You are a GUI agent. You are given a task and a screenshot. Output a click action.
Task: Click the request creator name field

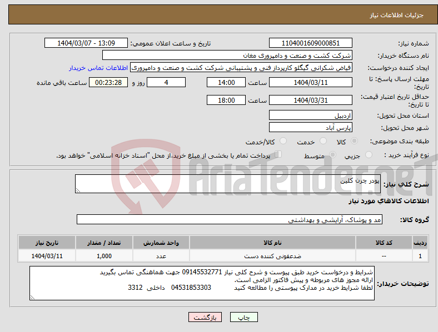pyautogui.click(x=241, y=68)
